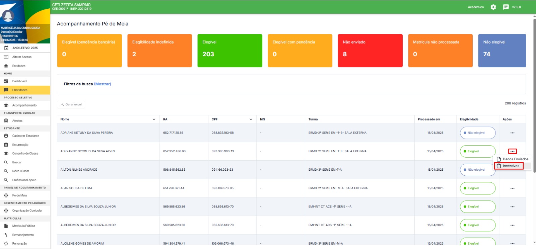Expand the CPF column dropdown arrow
The width and height of the screenshot is (536, 249).
click(251, 119)
